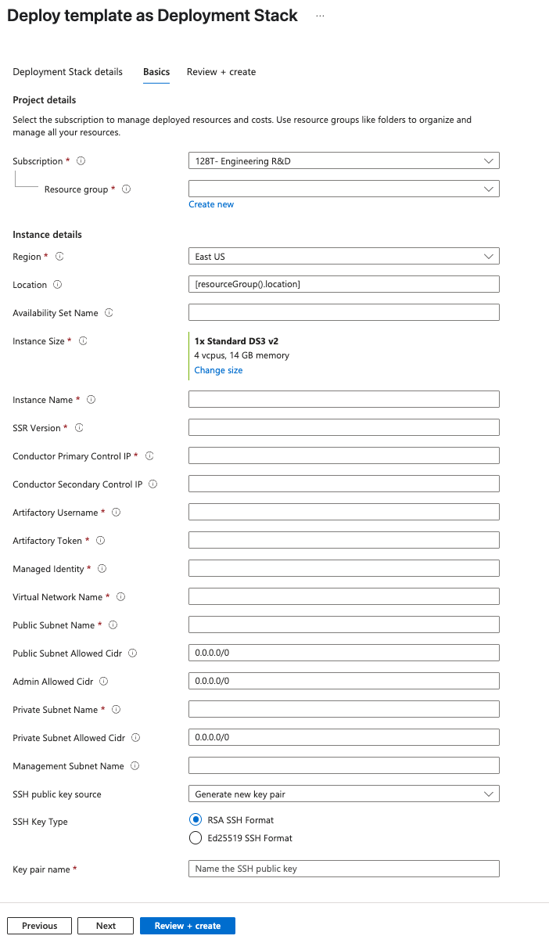Choose Ed25519 SSH Format option

click(x=196, y=838)
